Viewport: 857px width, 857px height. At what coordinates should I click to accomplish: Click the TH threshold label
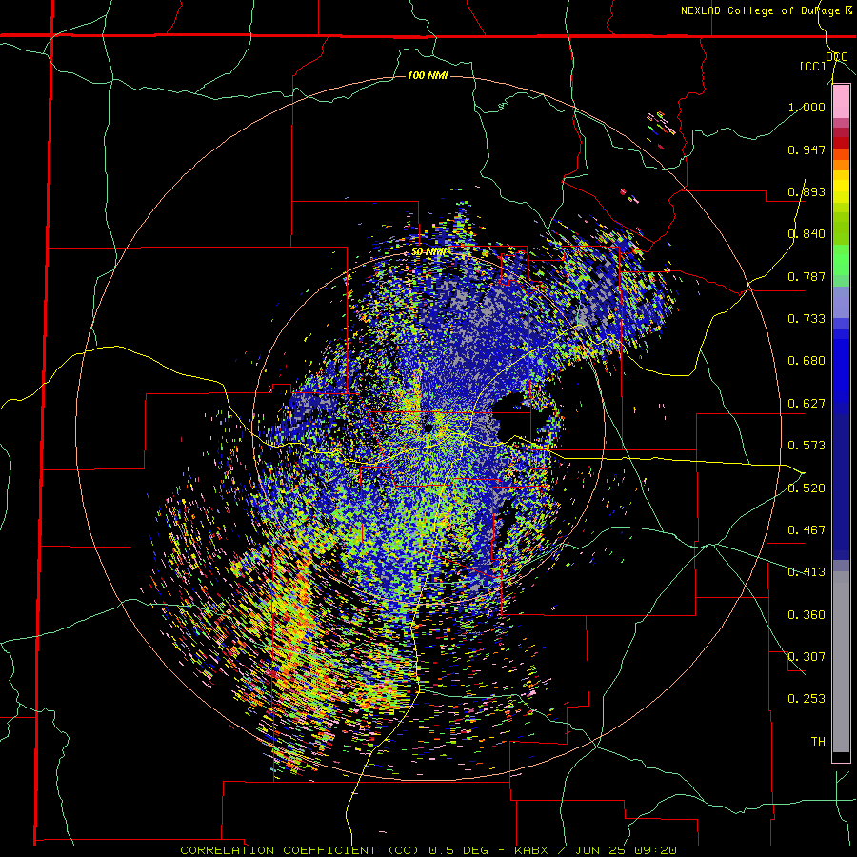click(818, 742)
